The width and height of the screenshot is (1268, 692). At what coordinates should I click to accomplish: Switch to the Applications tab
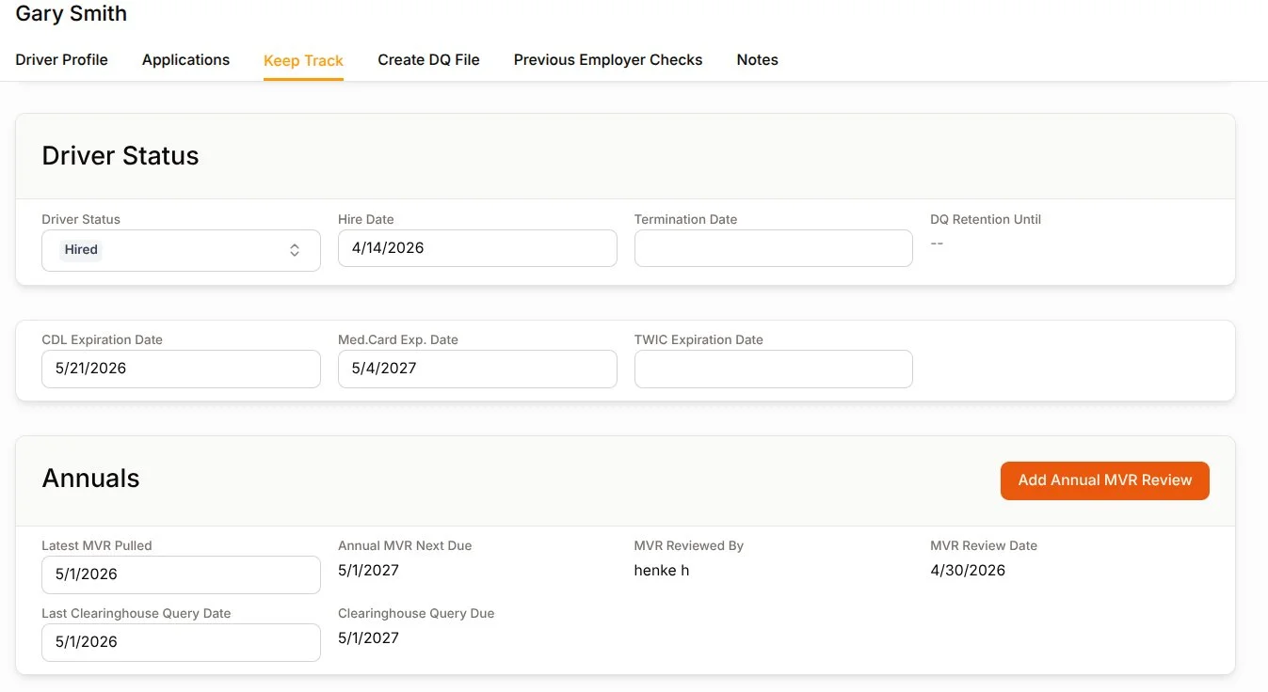(185, 59)
